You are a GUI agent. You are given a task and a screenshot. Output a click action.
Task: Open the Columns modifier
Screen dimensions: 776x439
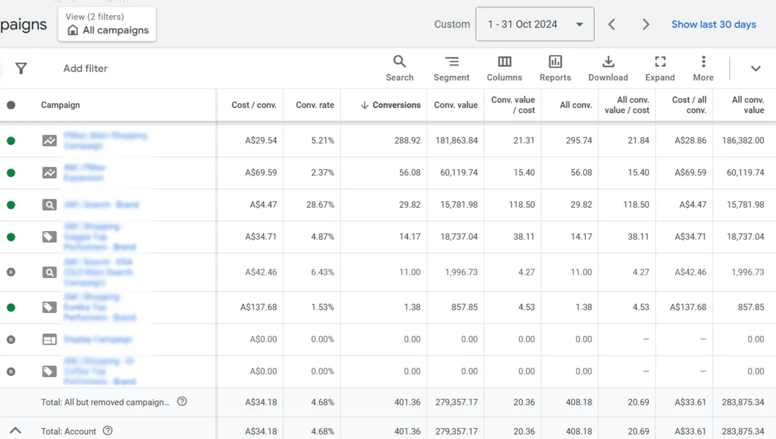coord(504,68)
